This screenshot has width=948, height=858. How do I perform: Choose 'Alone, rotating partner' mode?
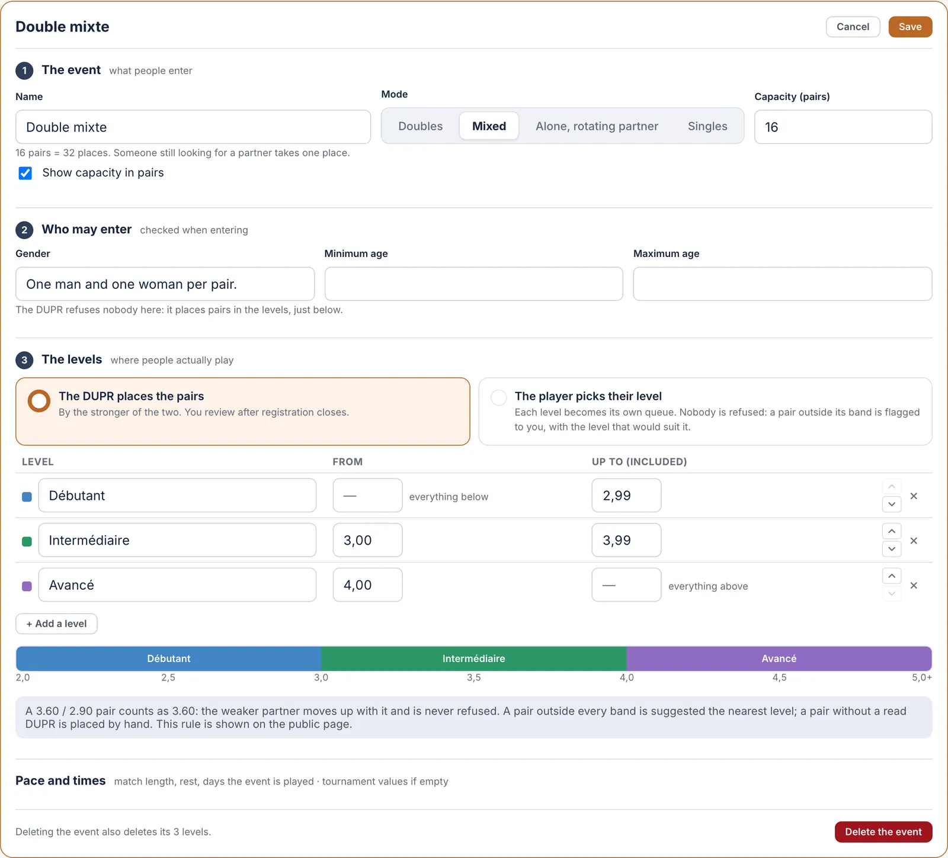[597, 126]
